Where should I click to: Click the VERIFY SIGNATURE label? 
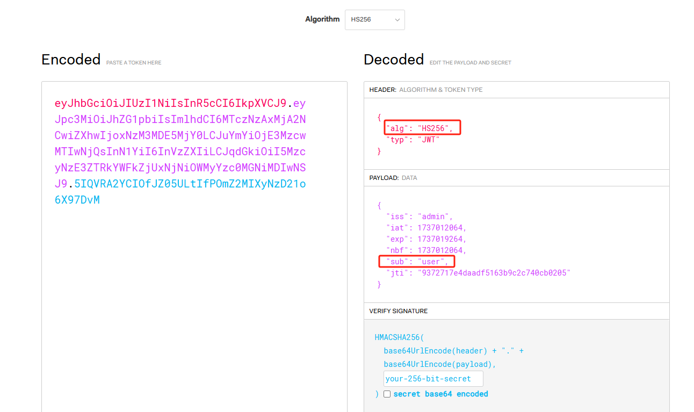(x=399, y=311)
